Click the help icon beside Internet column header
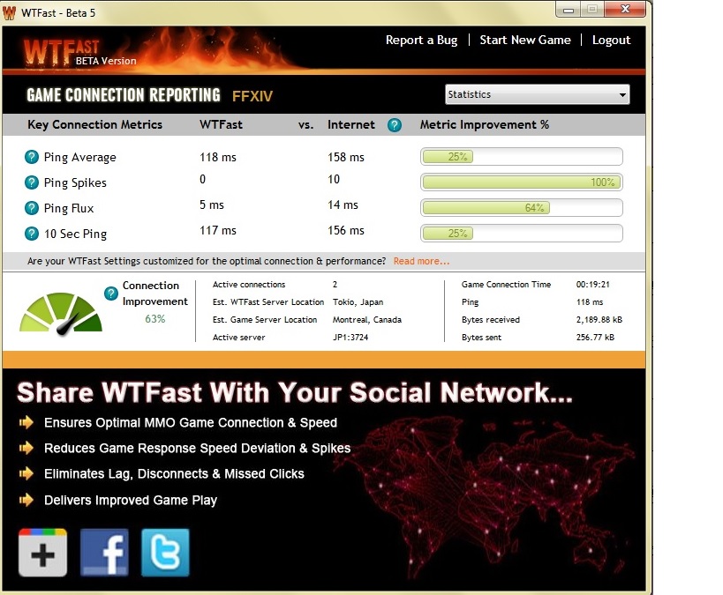This screenshot has height=595, width=723. point(395,125)
